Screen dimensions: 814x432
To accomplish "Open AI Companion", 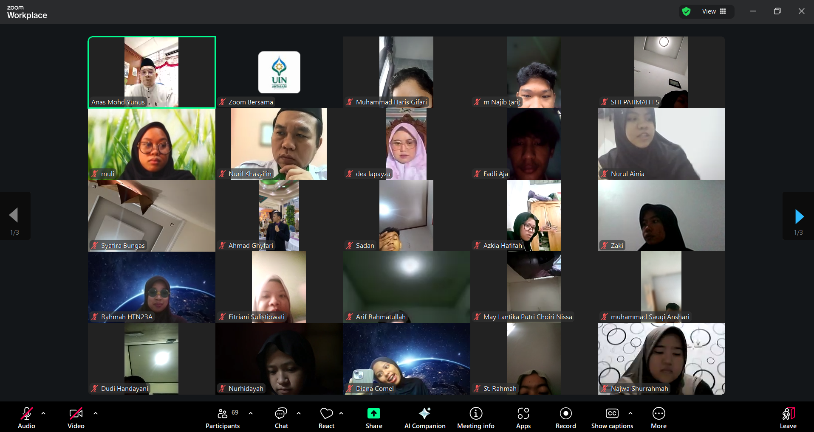I will click(425, 418).
